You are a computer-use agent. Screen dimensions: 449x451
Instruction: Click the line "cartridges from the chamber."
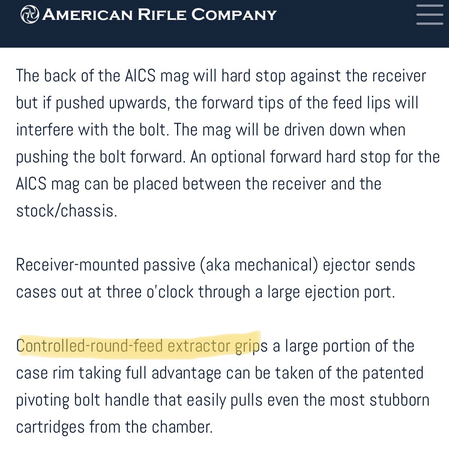tap(114, 427)
